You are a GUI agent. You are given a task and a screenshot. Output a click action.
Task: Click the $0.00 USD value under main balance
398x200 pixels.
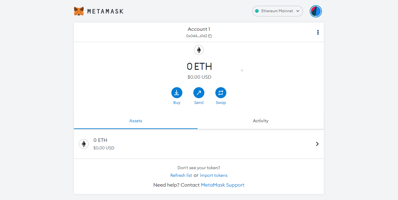click(199, 77)
